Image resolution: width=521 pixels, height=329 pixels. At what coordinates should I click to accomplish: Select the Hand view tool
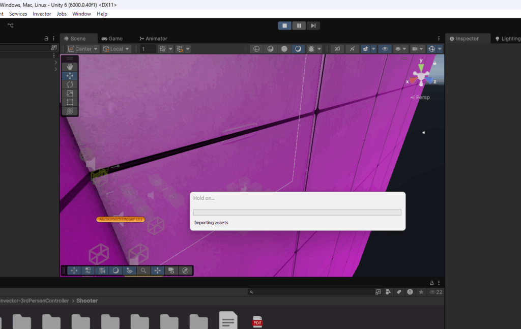pyautogui.click(x=70, y=67)
